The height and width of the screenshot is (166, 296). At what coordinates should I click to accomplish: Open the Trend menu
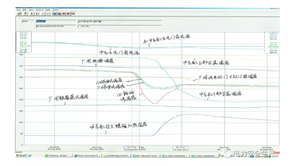tap(55, 9)
